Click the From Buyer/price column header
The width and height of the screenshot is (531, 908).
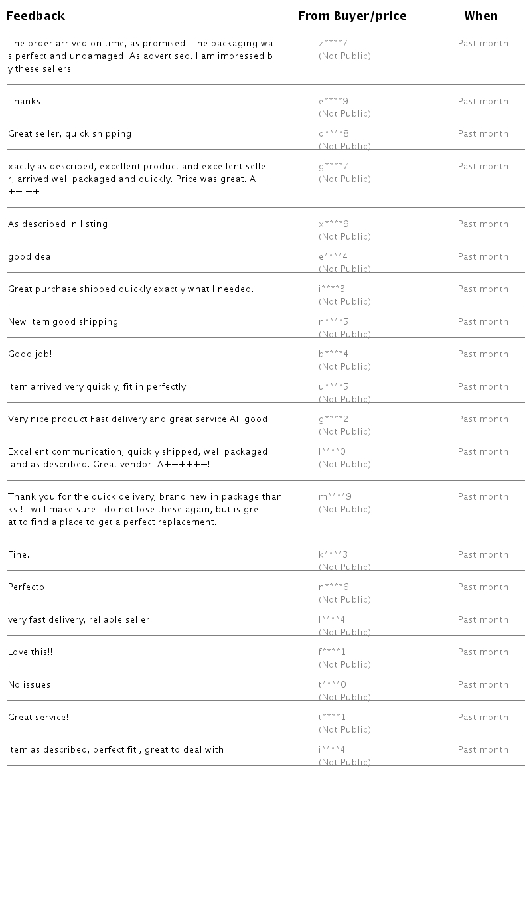[352, 16]
